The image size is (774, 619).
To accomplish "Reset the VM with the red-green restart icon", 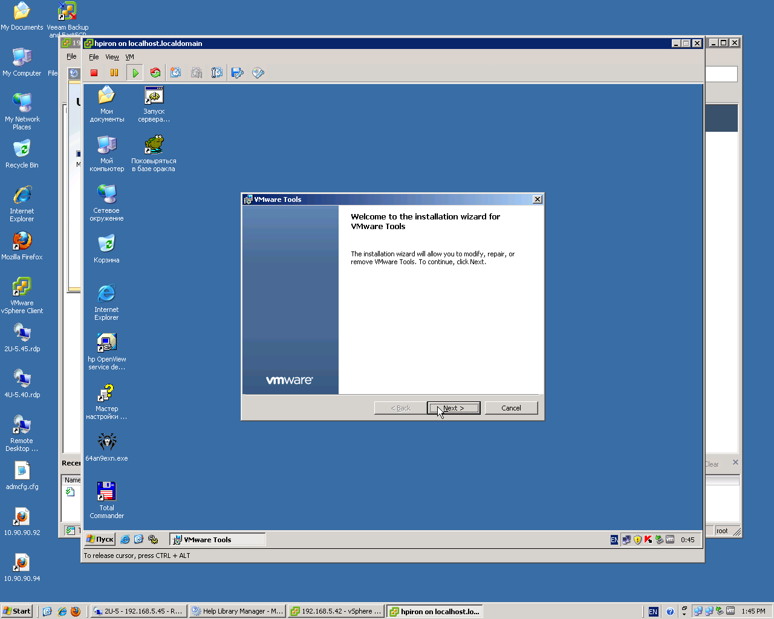I will point(155,73).
